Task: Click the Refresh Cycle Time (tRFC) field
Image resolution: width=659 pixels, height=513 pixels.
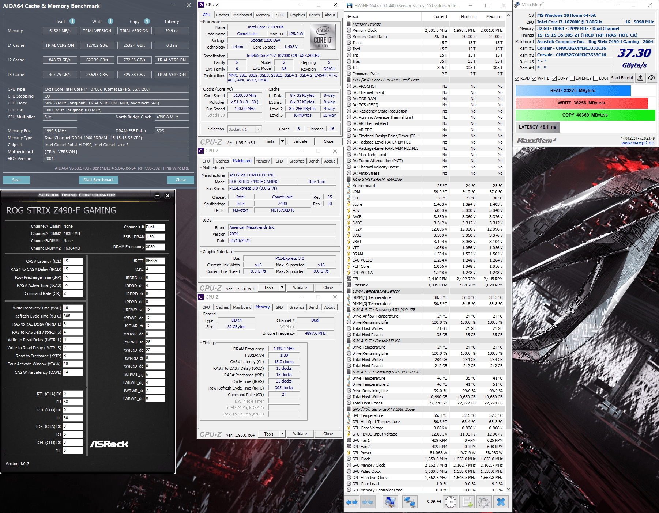Action: [73, 316]
